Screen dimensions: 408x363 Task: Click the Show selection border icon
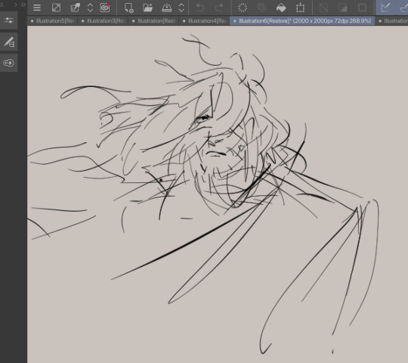362,8
